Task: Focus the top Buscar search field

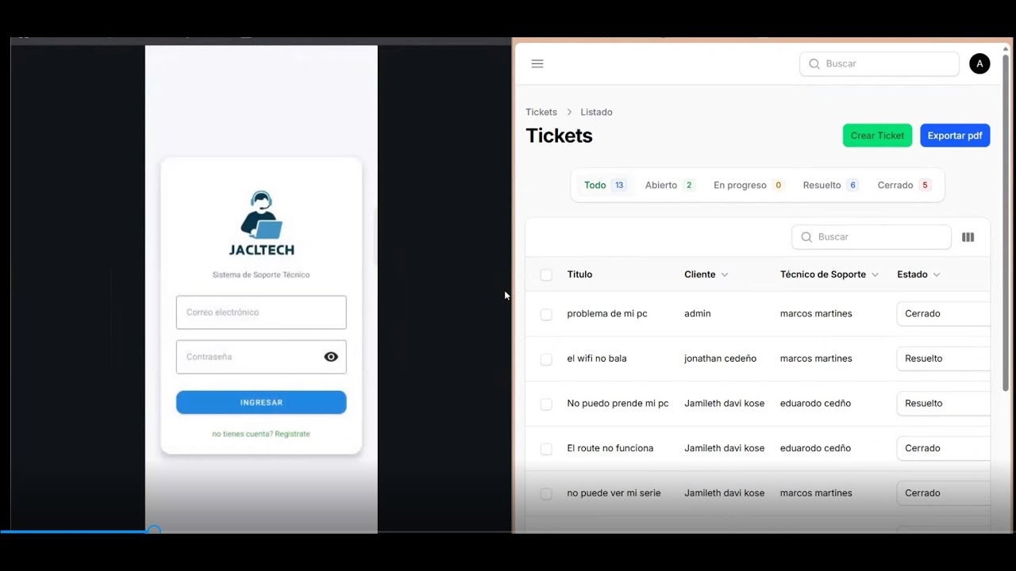Action: point(879,63)
